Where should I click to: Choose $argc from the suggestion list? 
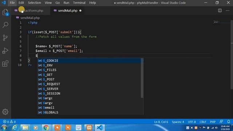89,98
